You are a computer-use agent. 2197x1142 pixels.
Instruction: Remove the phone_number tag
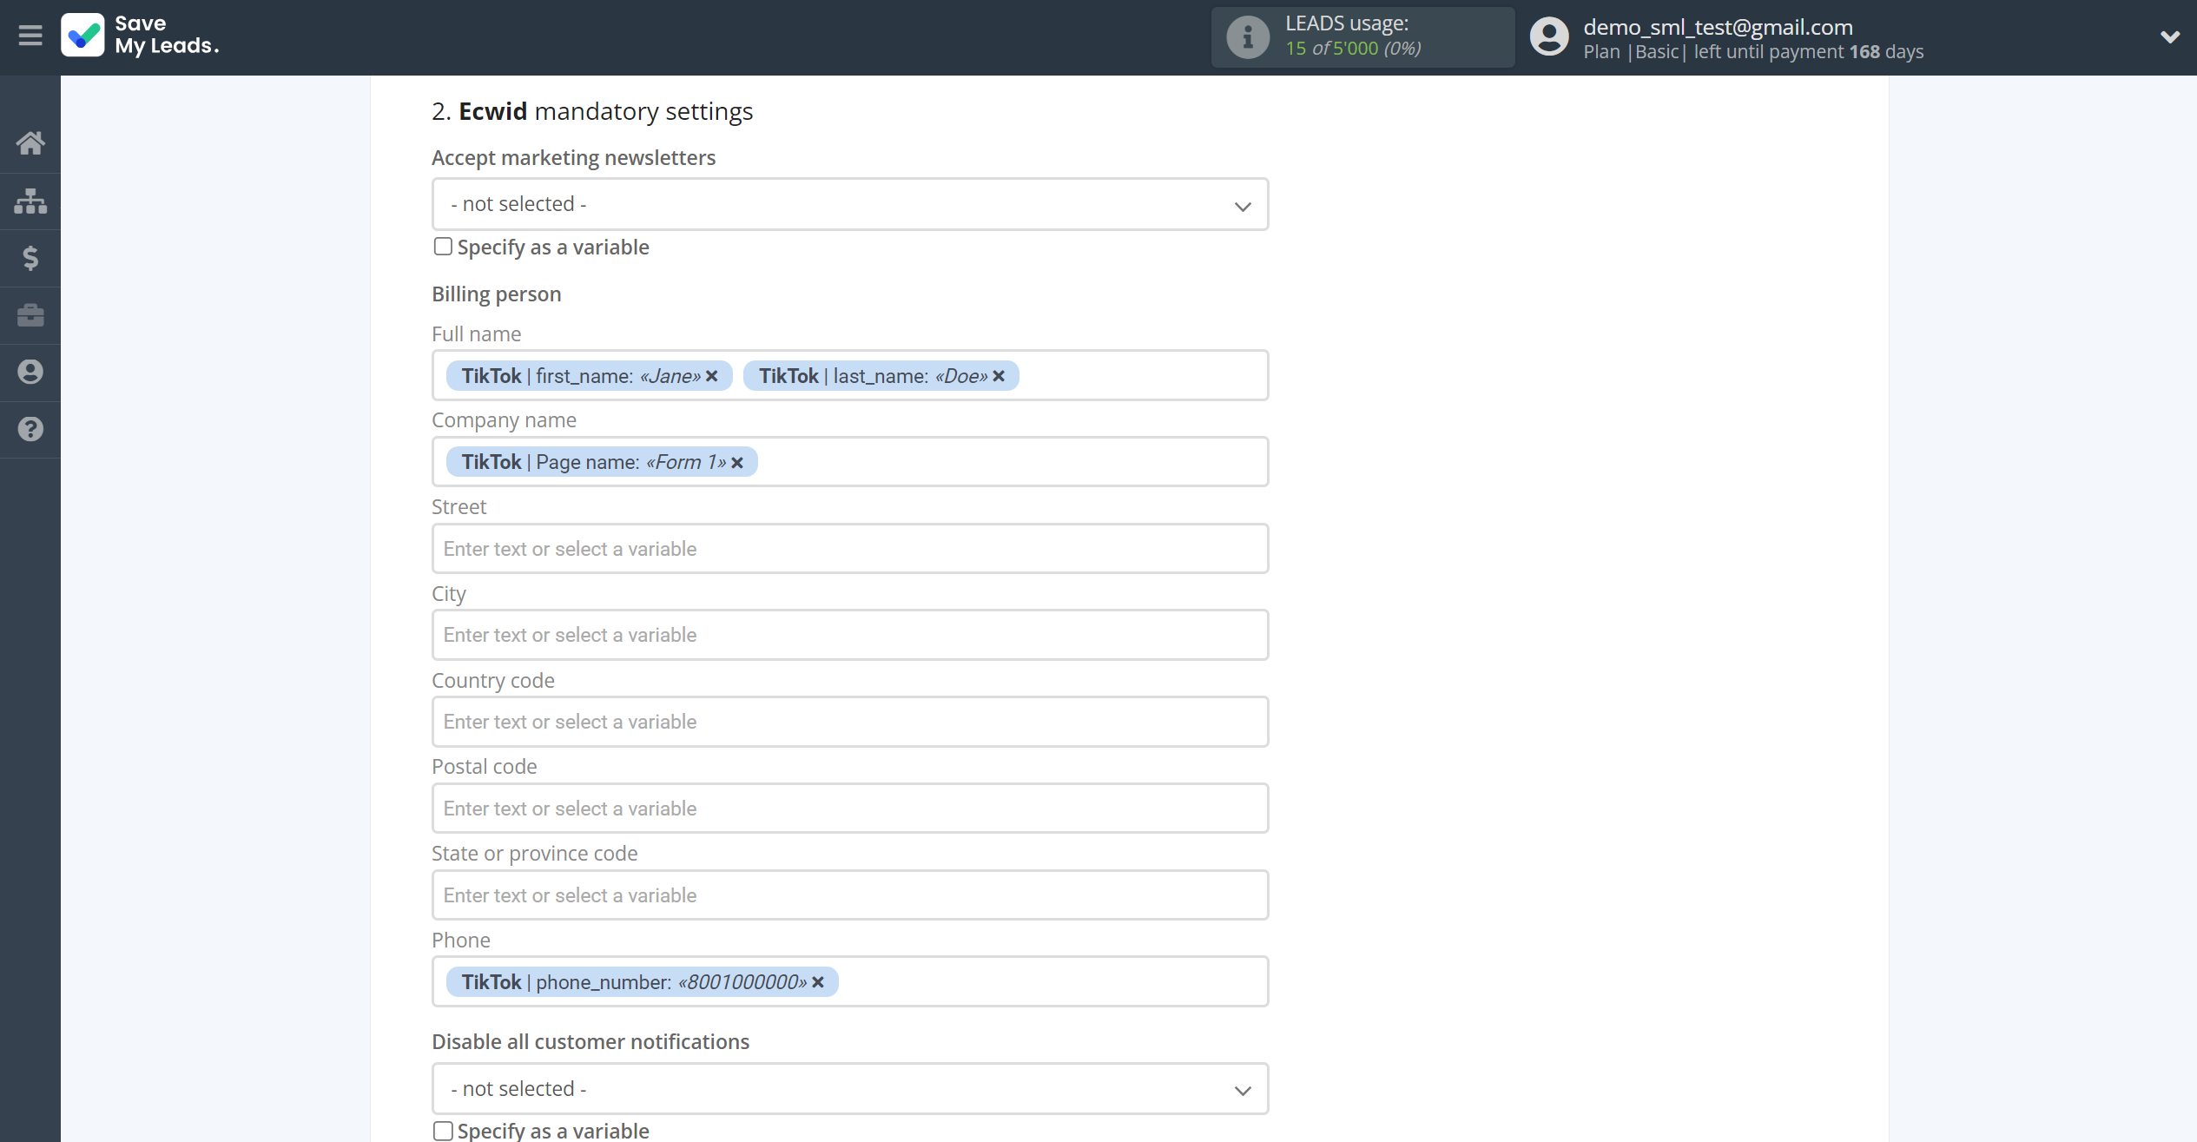coord(818,982)
